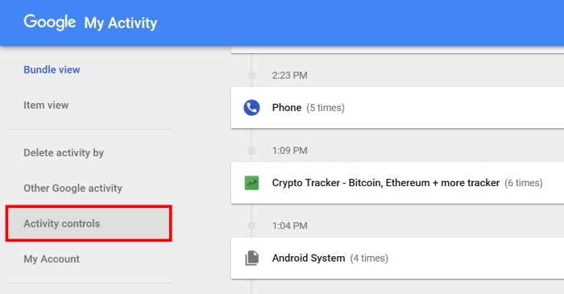Switch to Item view
The width and height of the screenshot is (564, 294).
pyautogui.click(x=46, y=106)
